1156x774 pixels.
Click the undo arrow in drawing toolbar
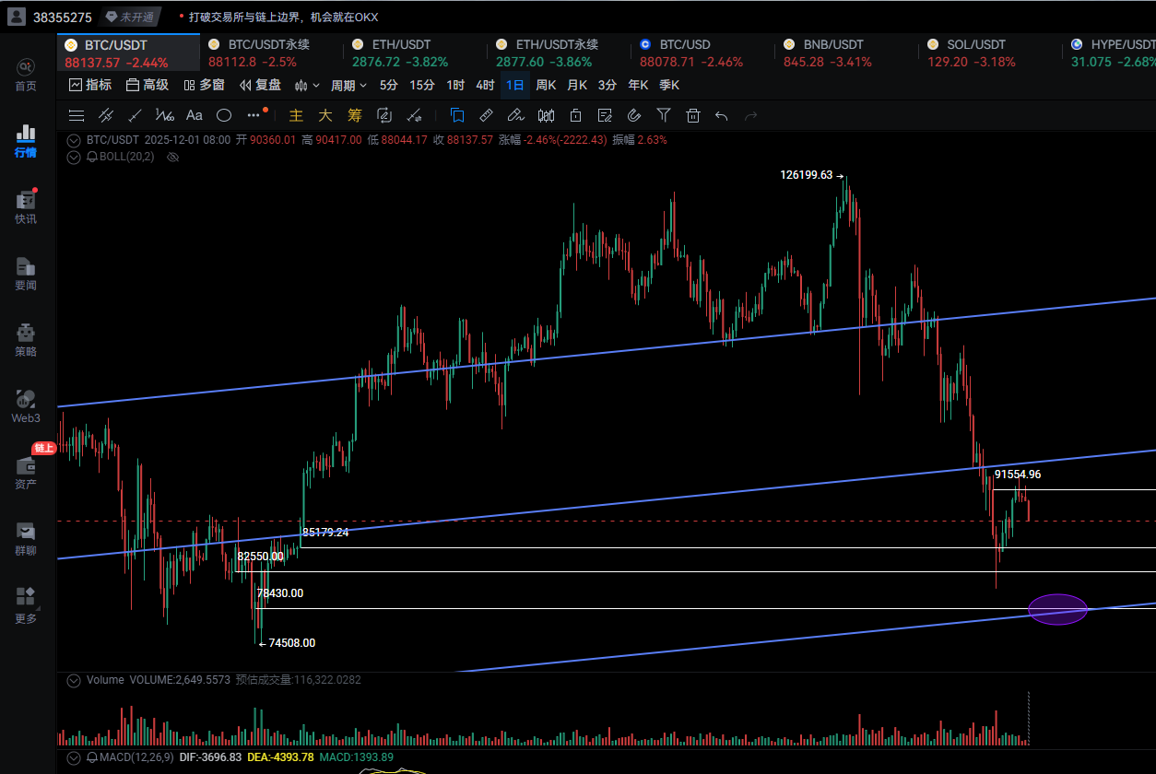[x=722, y=115]
